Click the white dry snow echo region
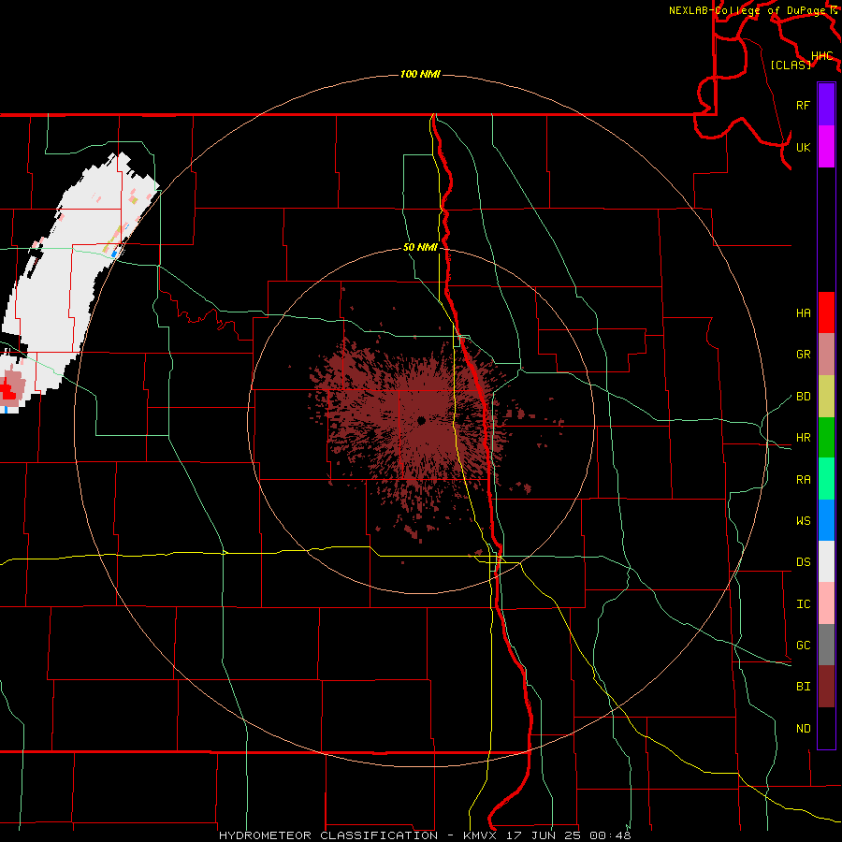 point(70,279)
